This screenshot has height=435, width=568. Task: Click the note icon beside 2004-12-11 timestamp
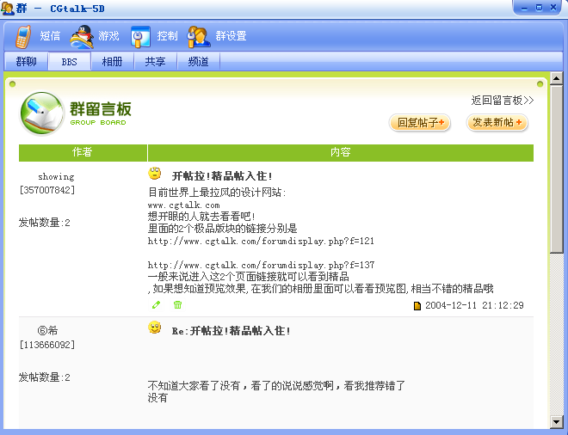[417, 306]
